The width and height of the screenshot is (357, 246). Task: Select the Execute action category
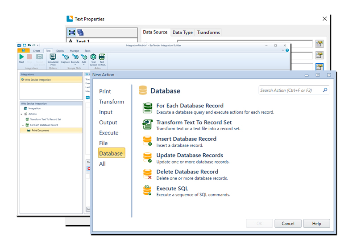click(108, 133)
